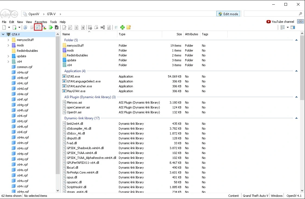Screen dimensions: 305x199
Task: Click the green play launch game icon
Action: pyautogui.click(x=51, y=27)
